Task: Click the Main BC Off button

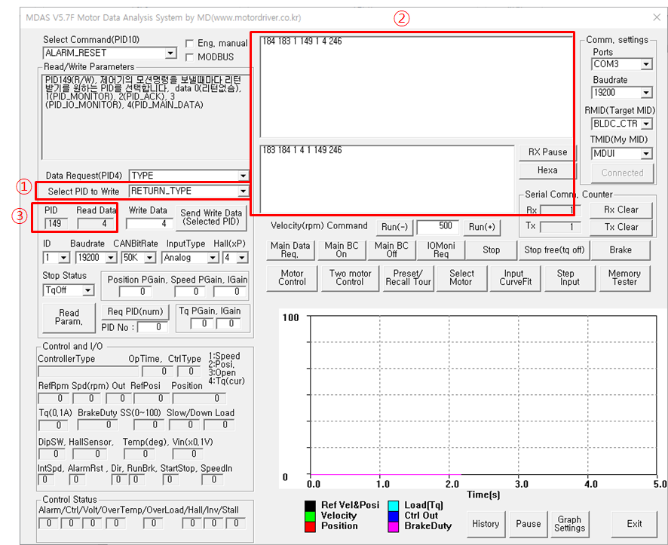Action: click(391, 250)
